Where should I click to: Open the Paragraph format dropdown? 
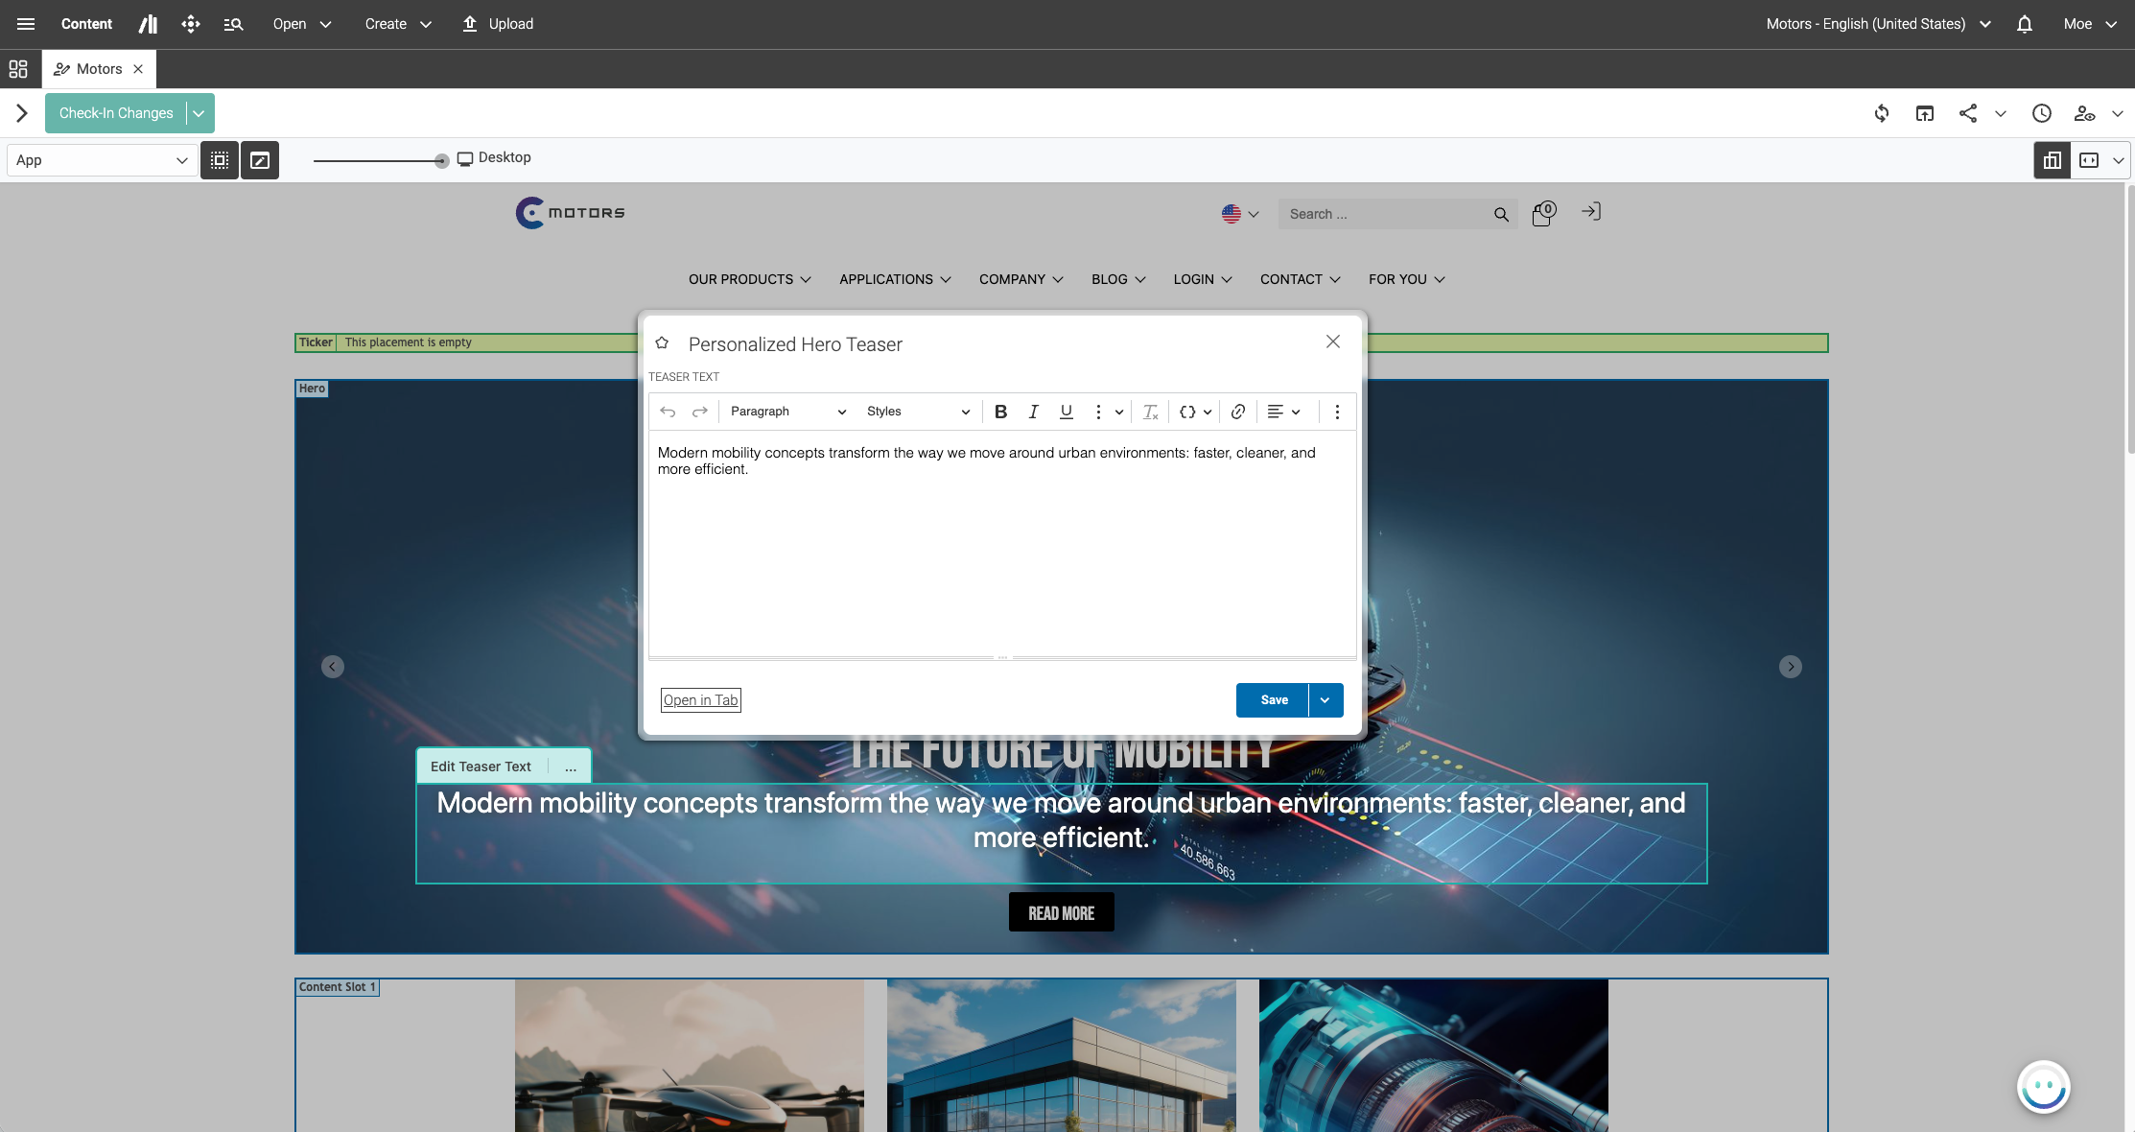tap(787, 412)
